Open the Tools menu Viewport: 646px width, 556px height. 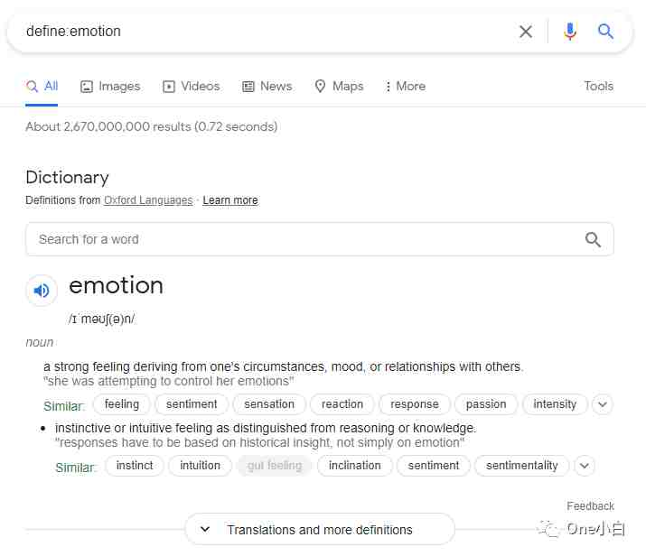[x=599, y=86]
